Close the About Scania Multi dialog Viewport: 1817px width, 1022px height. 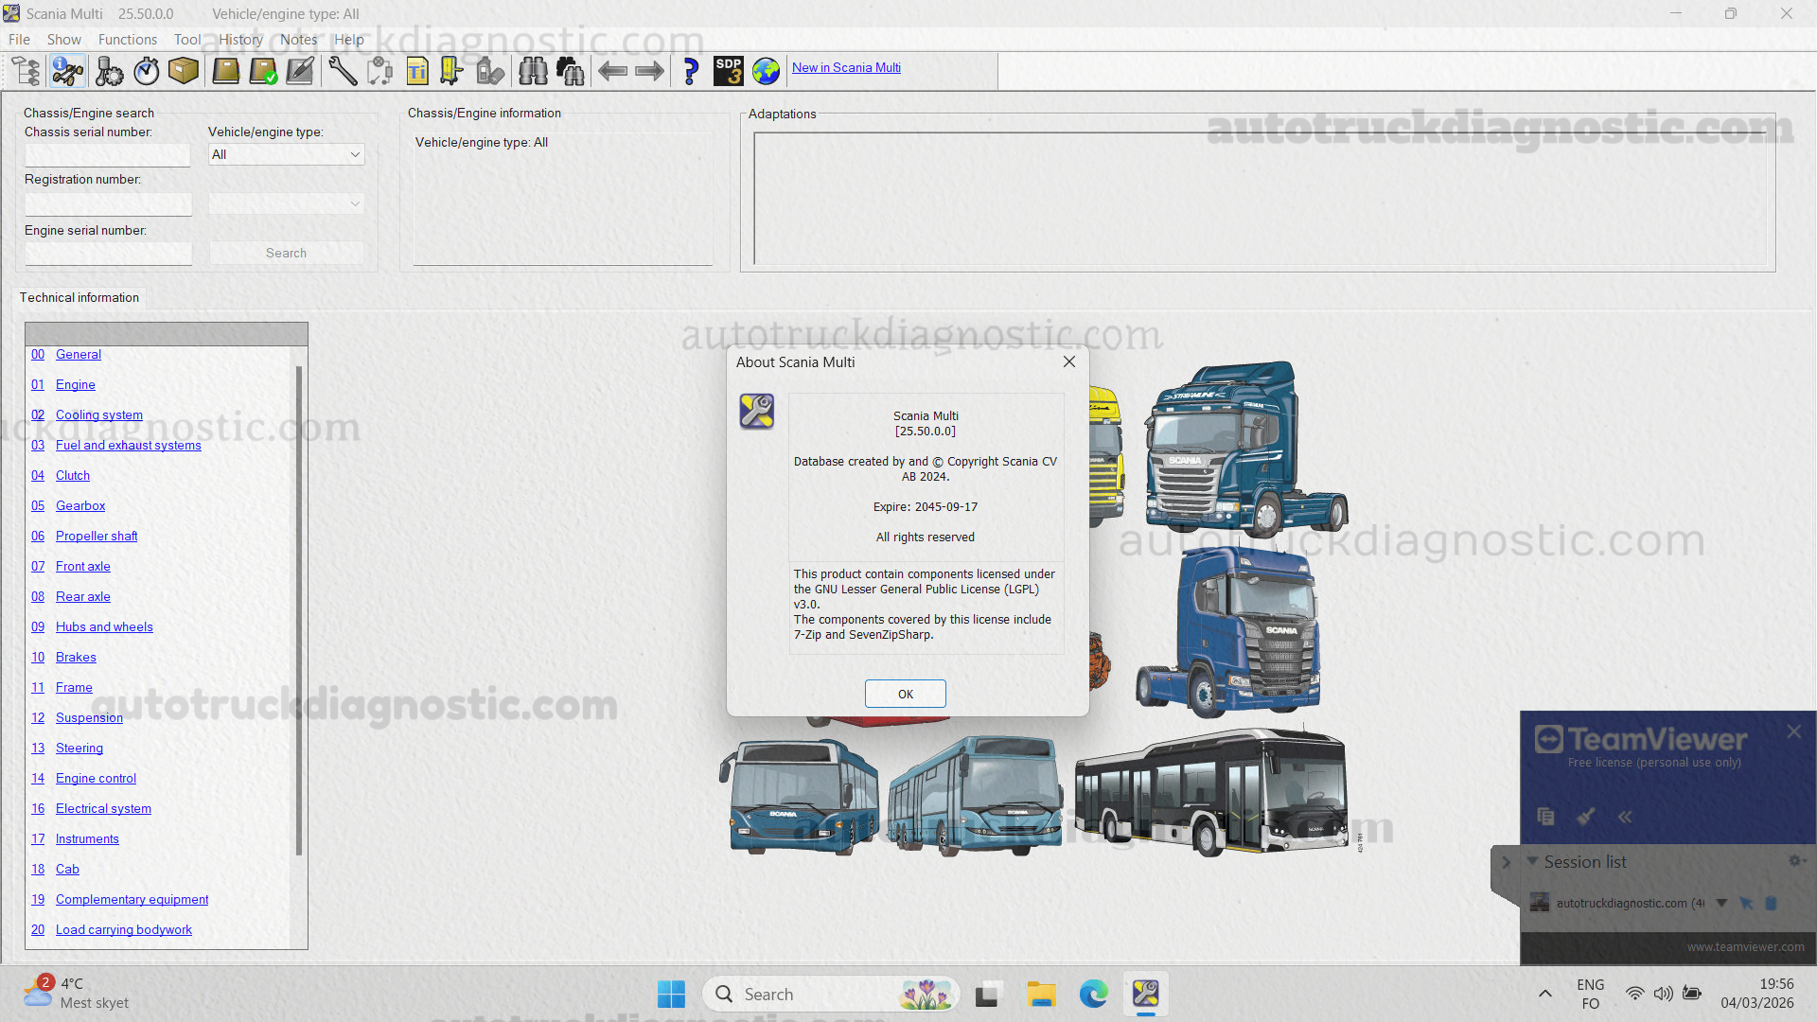pos(1068,361)
